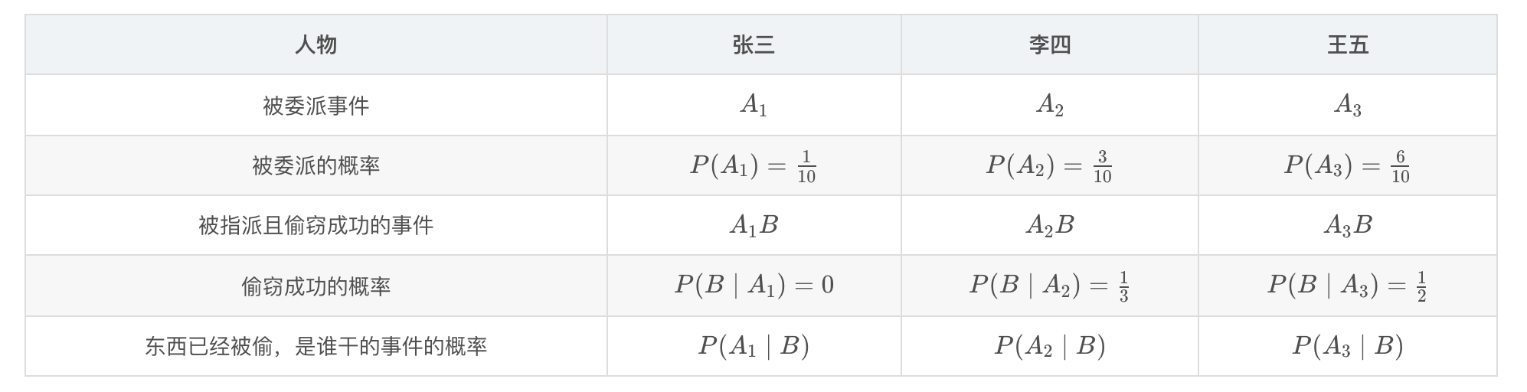Click the P(A2)=3/10 formula cell
The image size is (1527, 392).
tap(1049, 165)
